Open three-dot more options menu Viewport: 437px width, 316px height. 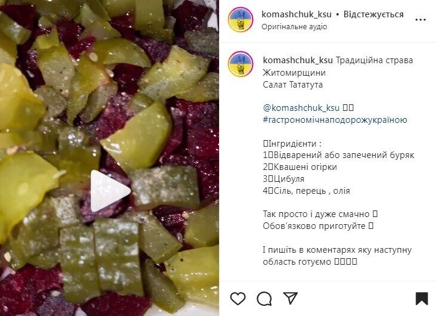[420, 20]
